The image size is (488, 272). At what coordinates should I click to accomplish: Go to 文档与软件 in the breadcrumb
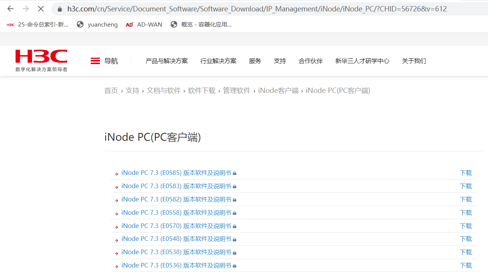coord(164,91)
